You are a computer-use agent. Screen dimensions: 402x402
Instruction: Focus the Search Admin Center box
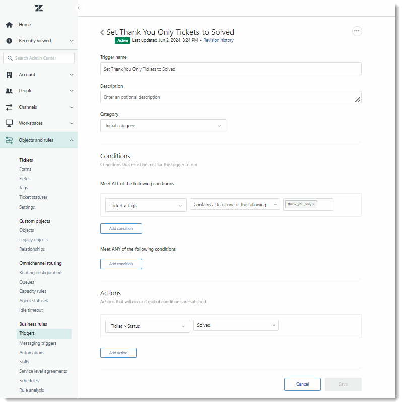tap(39, 58)
